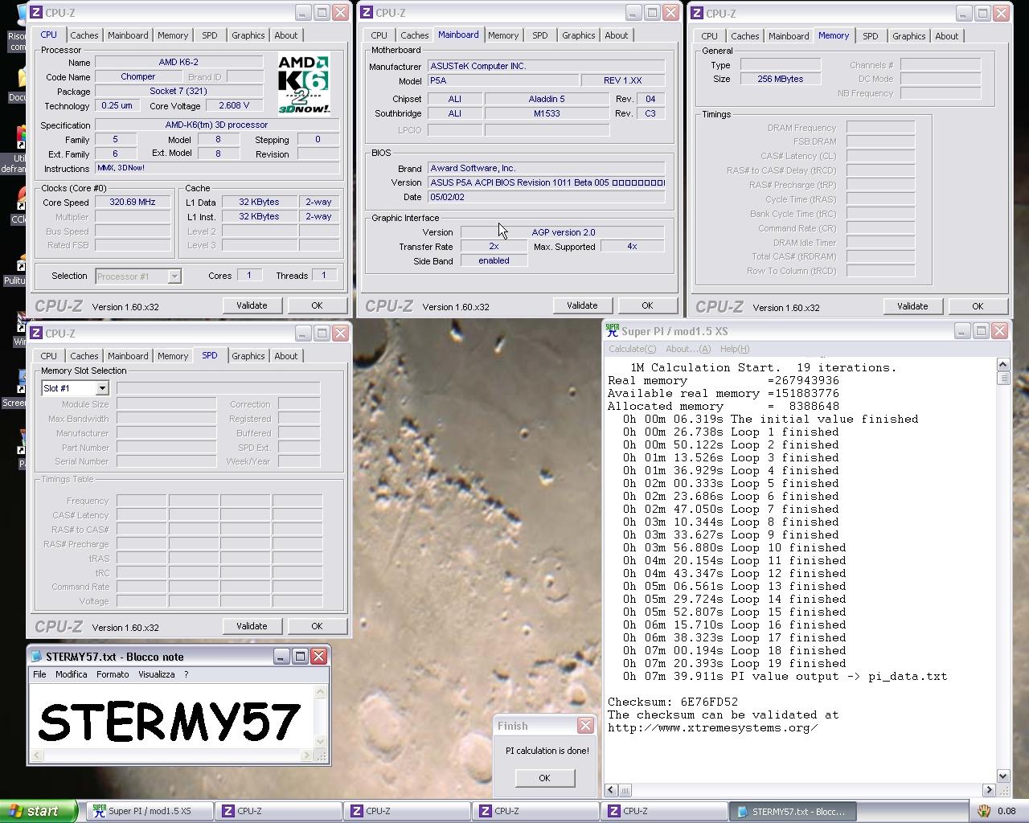Click the Transfer Rate 2x field
1029x823 pixels.
(494, 247)
